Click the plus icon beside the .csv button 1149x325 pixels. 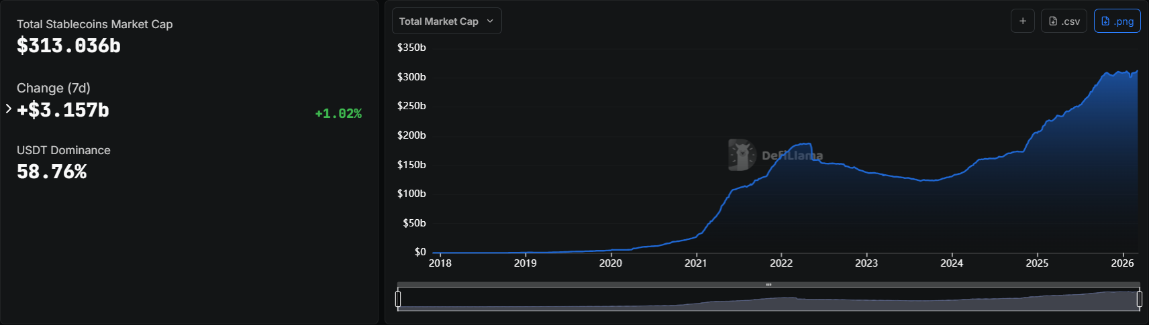point(1023,21)
